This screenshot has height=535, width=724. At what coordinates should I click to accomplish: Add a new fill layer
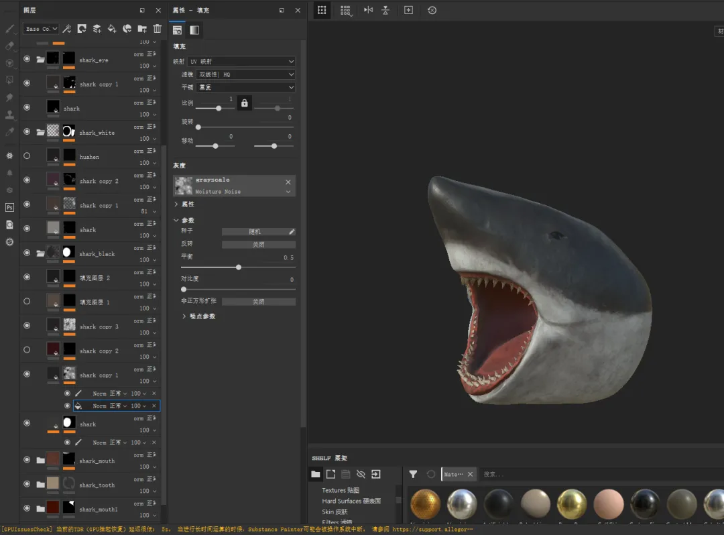113,29
